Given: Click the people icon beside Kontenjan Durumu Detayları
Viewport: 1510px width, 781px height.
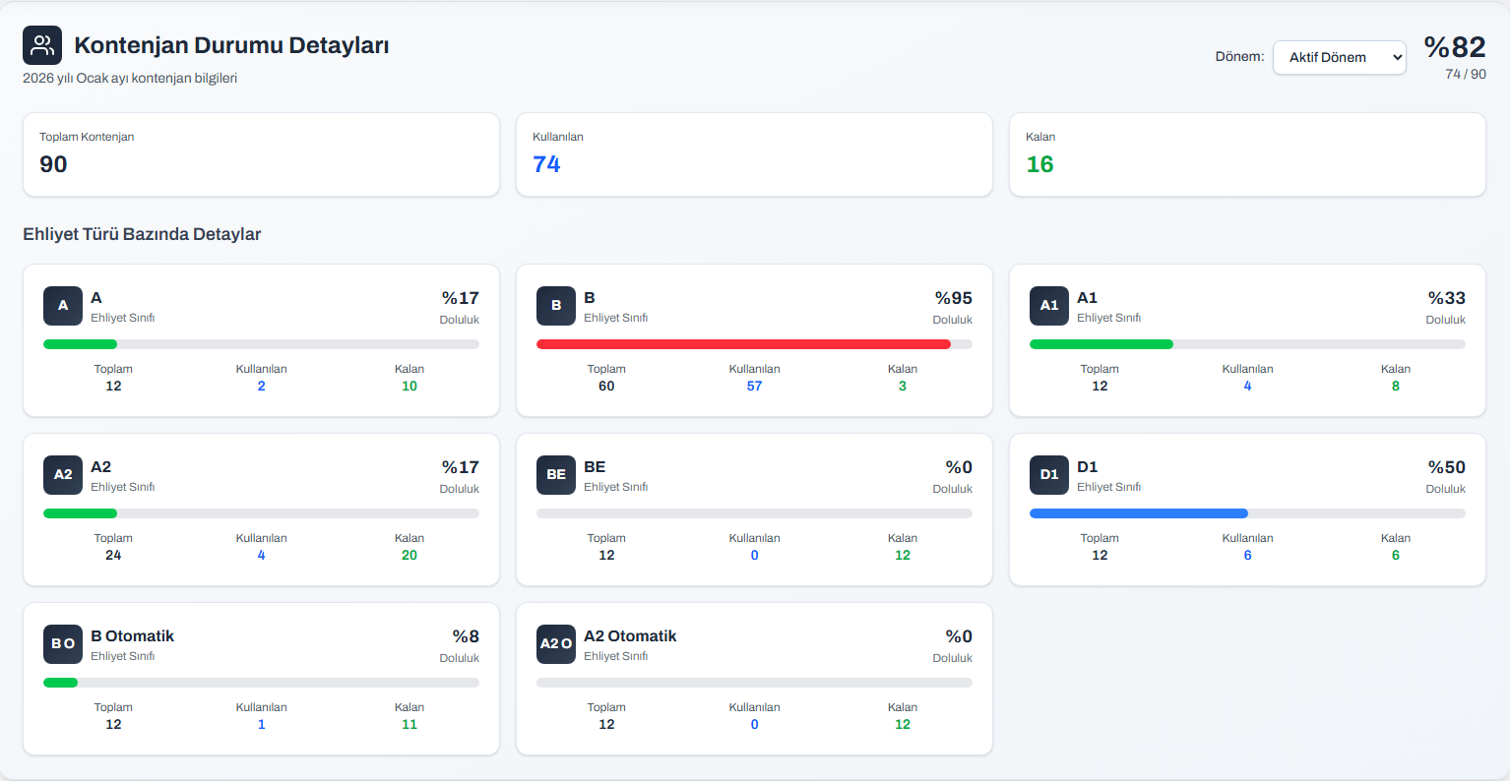Looking at the screenshot, I should click(42, 45).
